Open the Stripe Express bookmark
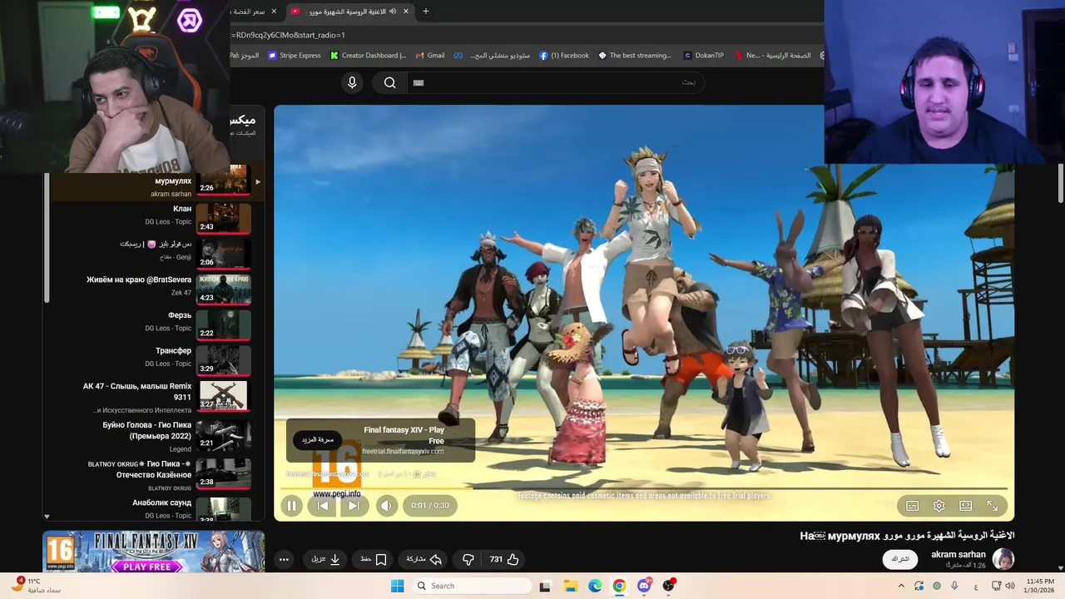The width and height of the screenshot is (1065, 599). coord(295,56)
